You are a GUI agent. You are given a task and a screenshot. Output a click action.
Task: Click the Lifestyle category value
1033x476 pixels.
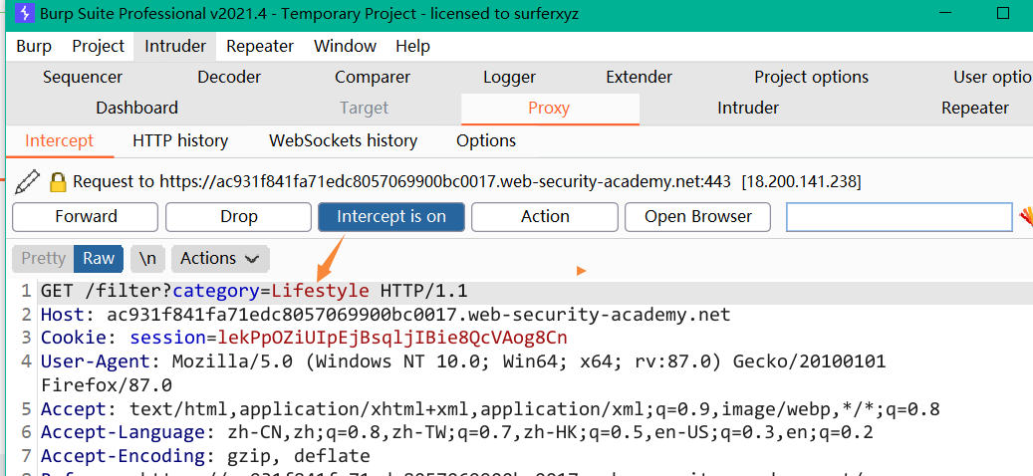click(321, 291)
